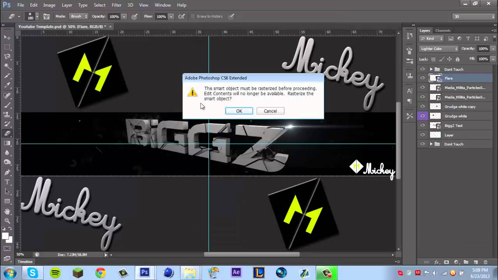Screen dimensions: 498x280
Task: Click OK in the rasterize dialog
Action: point(239,111)
